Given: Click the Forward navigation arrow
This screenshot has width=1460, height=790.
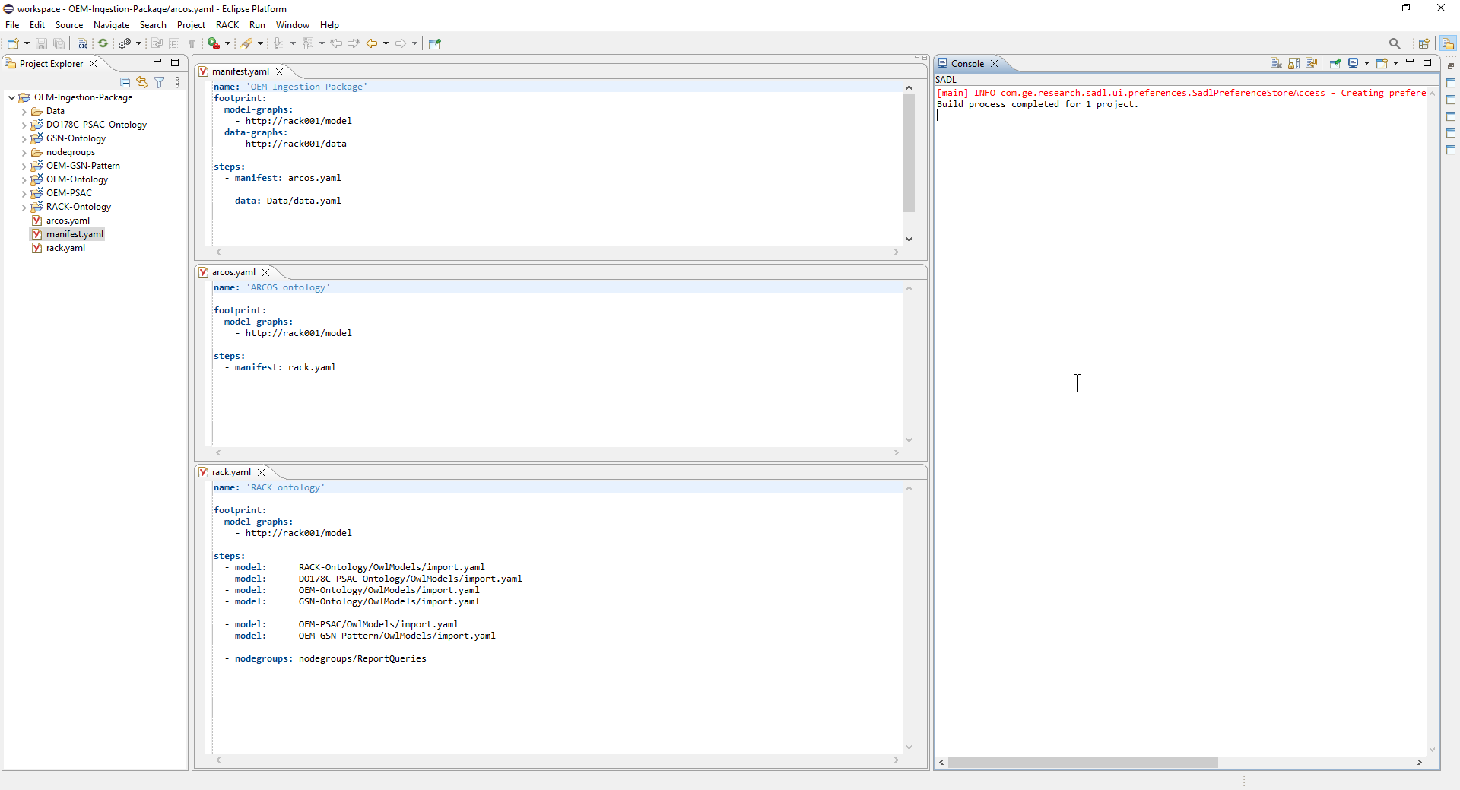Looking at the screenshot, I should [401, 43].
